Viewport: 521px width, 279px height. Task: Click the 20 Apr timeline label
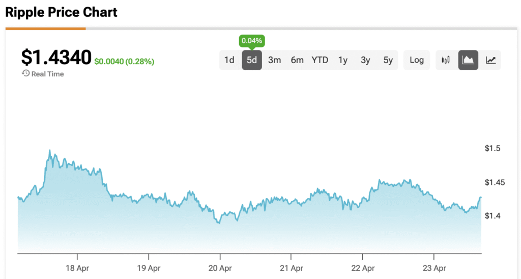click(x=220, y=268)
